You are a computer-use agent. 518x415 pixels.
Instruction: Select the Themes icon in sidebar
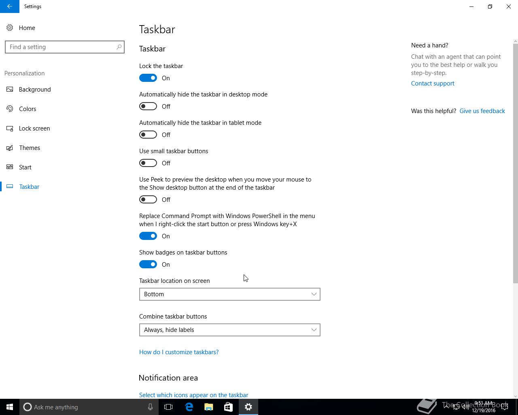coord(10,148)
